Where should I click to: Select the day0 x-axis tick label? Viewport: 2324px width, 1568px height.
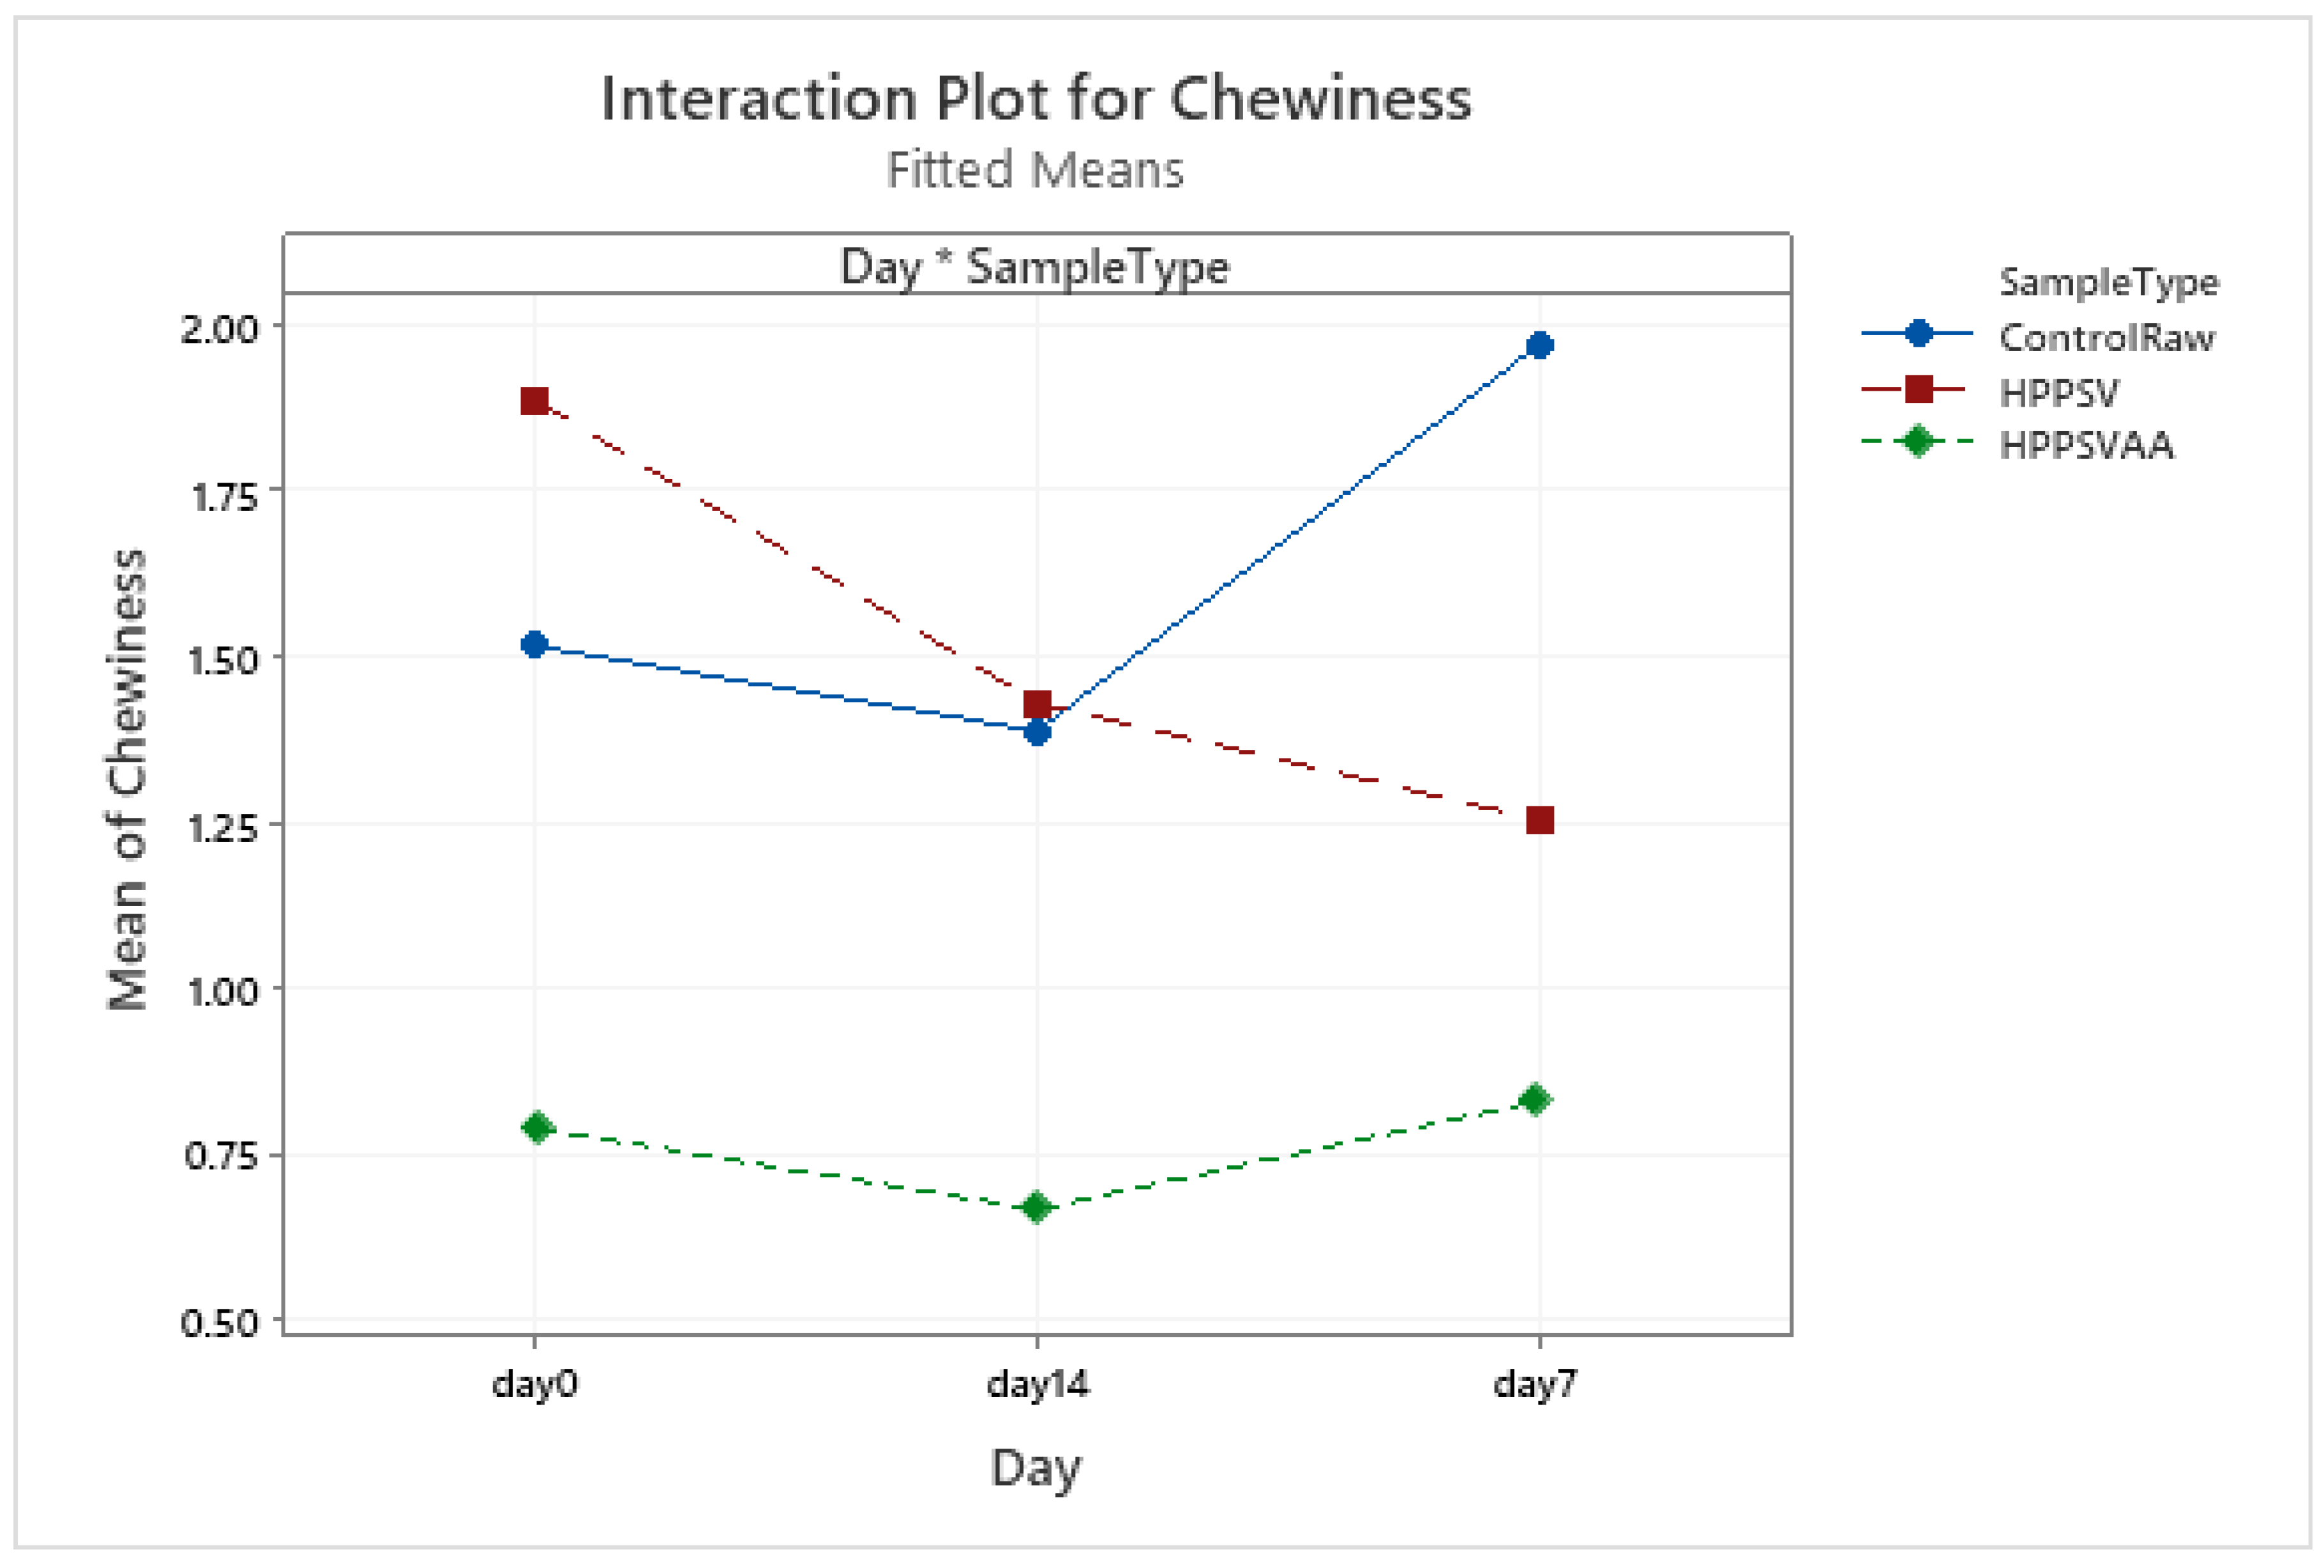click(x=535, y=1384)
